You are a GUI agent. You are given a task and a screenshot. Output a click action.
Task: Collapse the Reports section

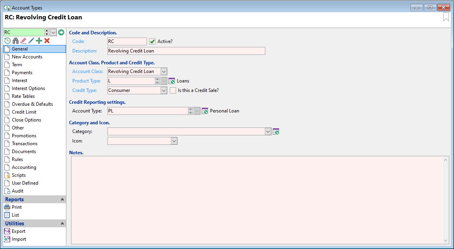pyautogui.click(x=62, y=200)
